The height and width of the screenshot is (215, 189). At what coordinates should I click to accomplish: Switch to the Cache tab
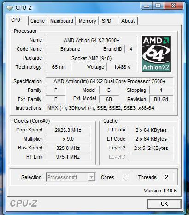pyautogui.click(x=37, y=21)
